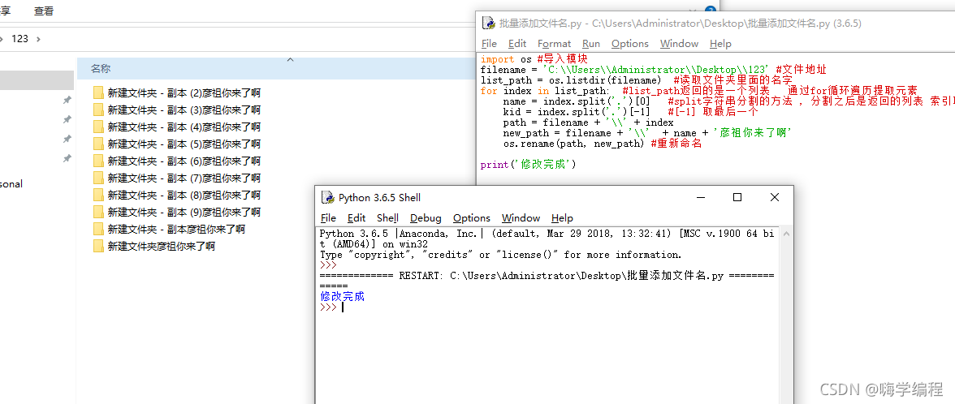
Task: Click file name 新建文件夹 - 副本彦祖你来了啊
Action: 176,230
